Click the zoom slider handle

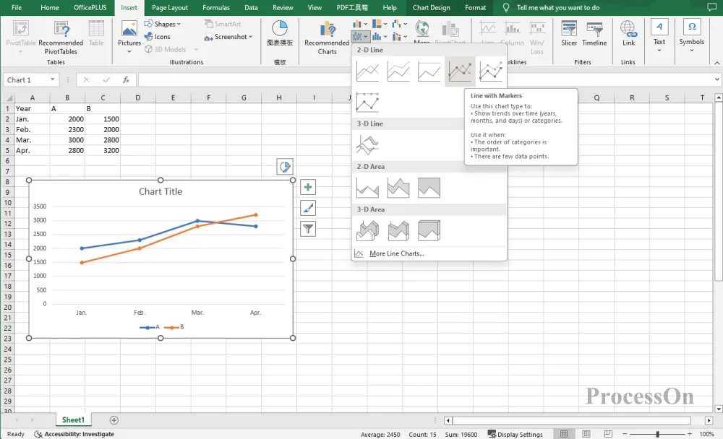point(657,434)
